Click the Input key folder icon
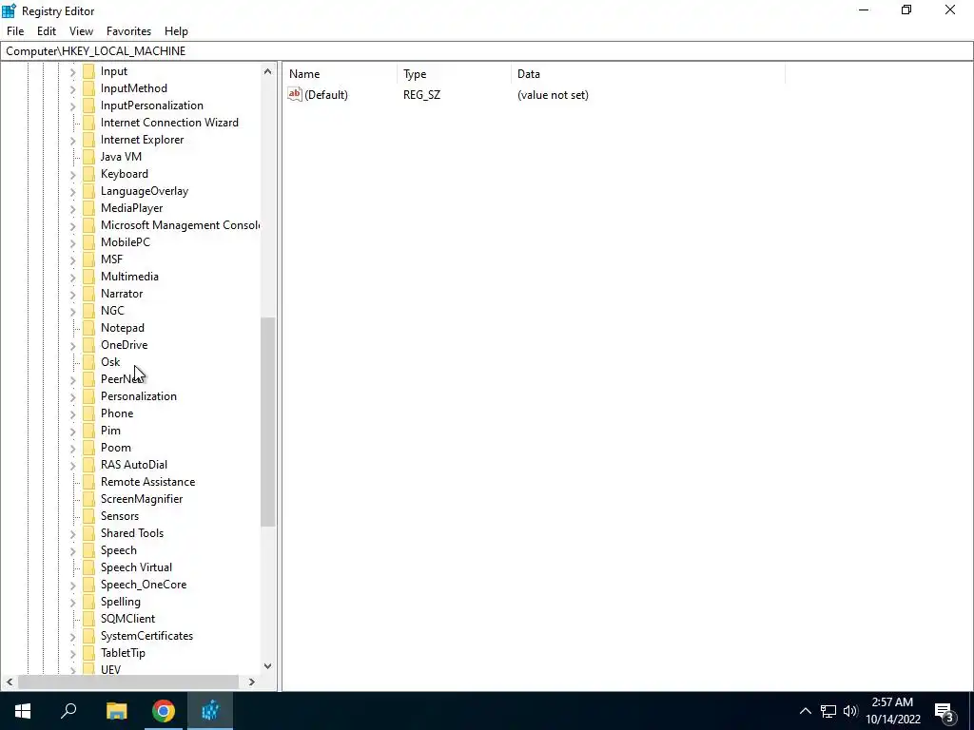This screenshot has height=730, width=974. [x=88, y=71]
